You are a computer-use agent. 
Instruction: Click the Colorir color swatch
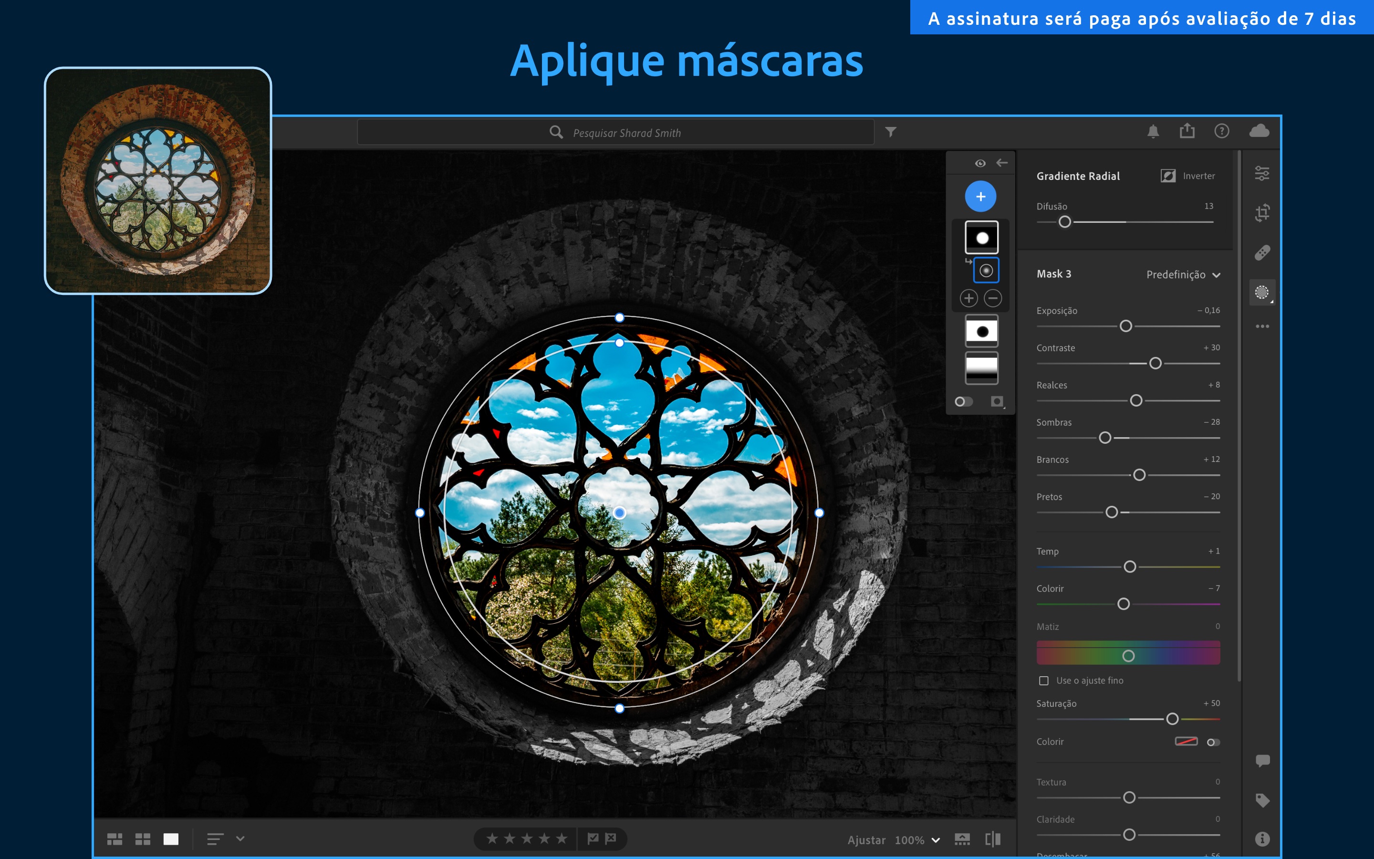1186,742
